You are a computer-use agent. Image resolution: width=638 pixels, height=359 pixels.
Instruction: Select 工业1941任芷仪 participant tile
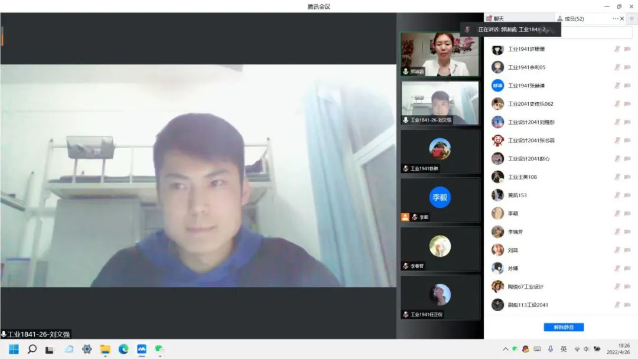click(440, 295)
